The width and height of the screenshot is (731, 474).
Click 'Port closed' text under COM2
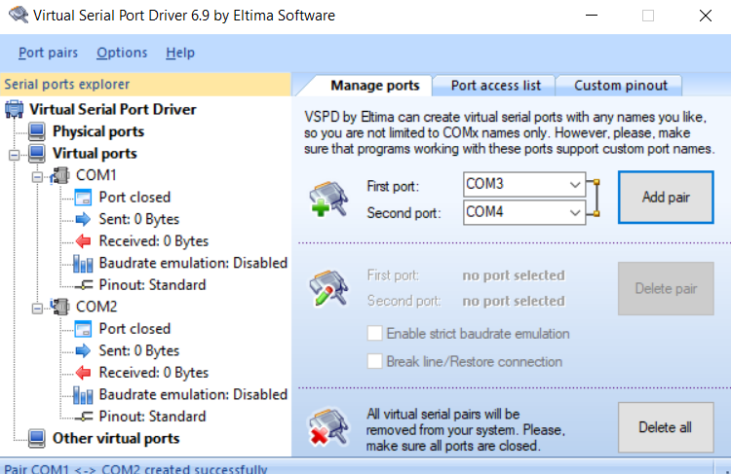pyautogui.click(x=135, y=329)
